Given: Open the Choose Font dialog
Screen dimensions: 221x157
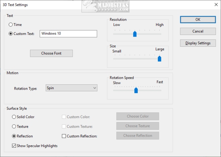Looking at the screenshot, I should coord(51,53).
